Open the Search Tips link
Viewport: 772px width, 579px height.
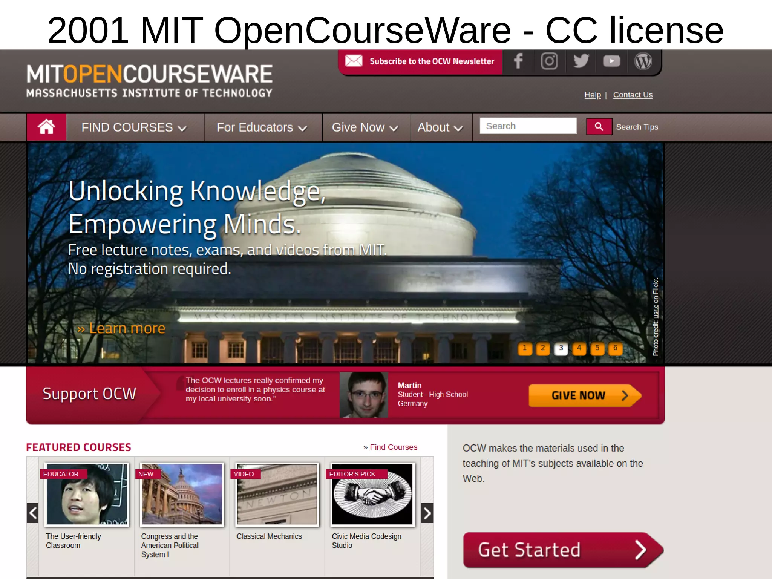coord(637,127)
